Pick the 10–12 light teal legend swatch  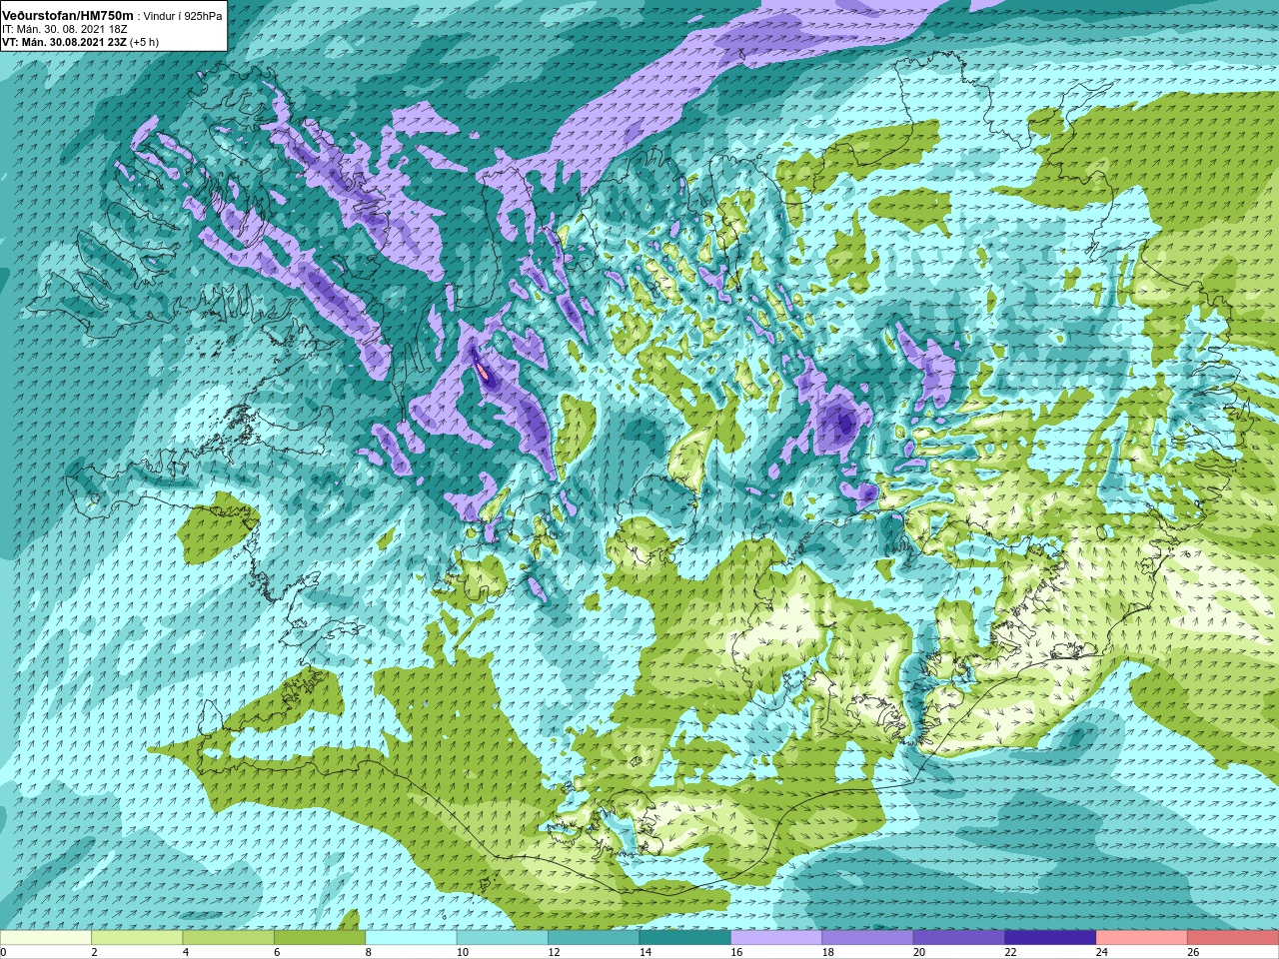[503, 938]
